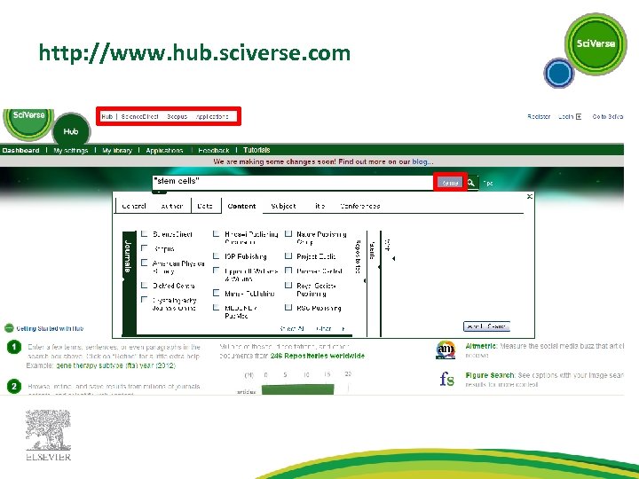
Task: Click Applications in the top product links
Action: click(x=212, y=116)
